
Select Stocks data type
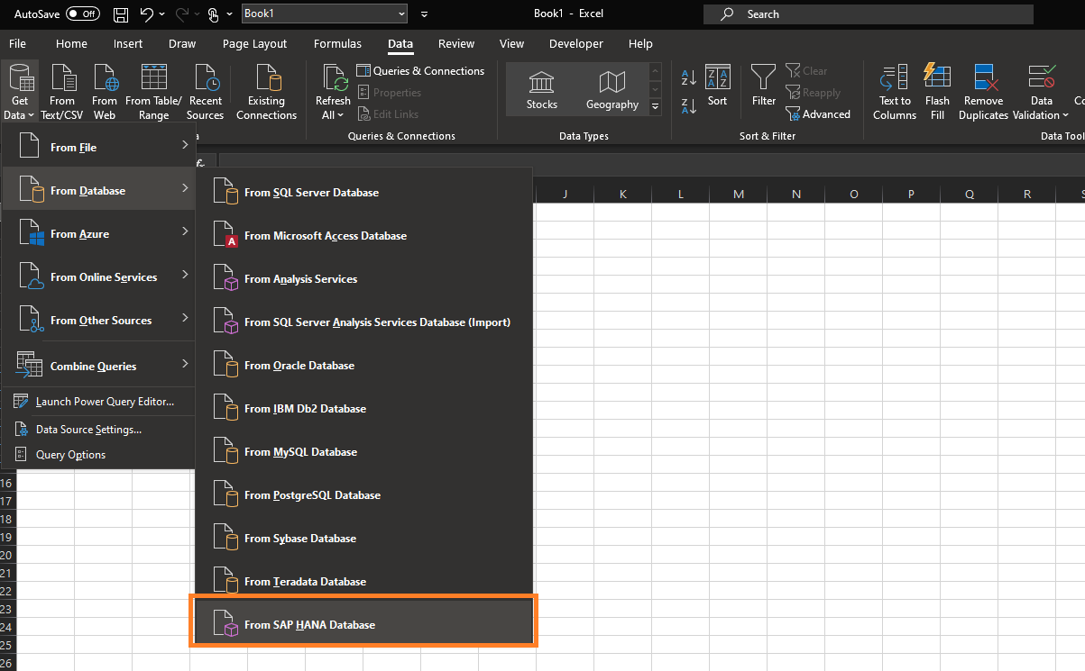pyautogui.click(x=542, y=90)
